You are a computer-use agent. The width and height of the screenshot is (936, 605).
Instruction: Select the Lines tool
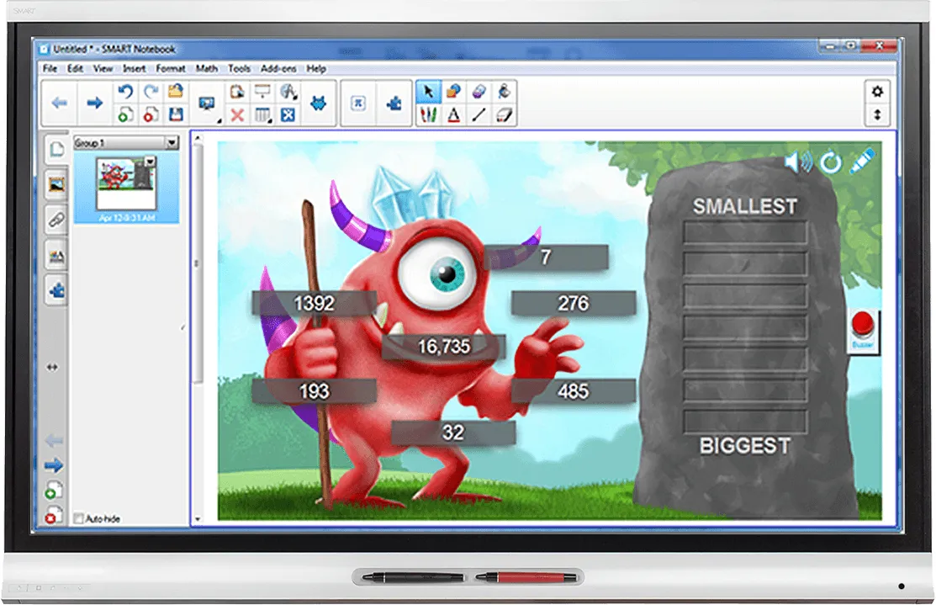[x=479, y=114]
